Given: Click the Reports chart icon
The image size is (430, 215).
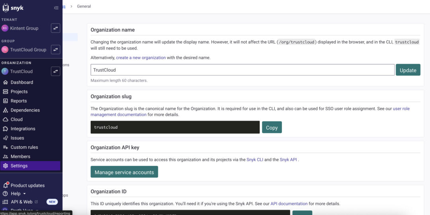Looking at the screenshot, I should (x=6, y=101).
